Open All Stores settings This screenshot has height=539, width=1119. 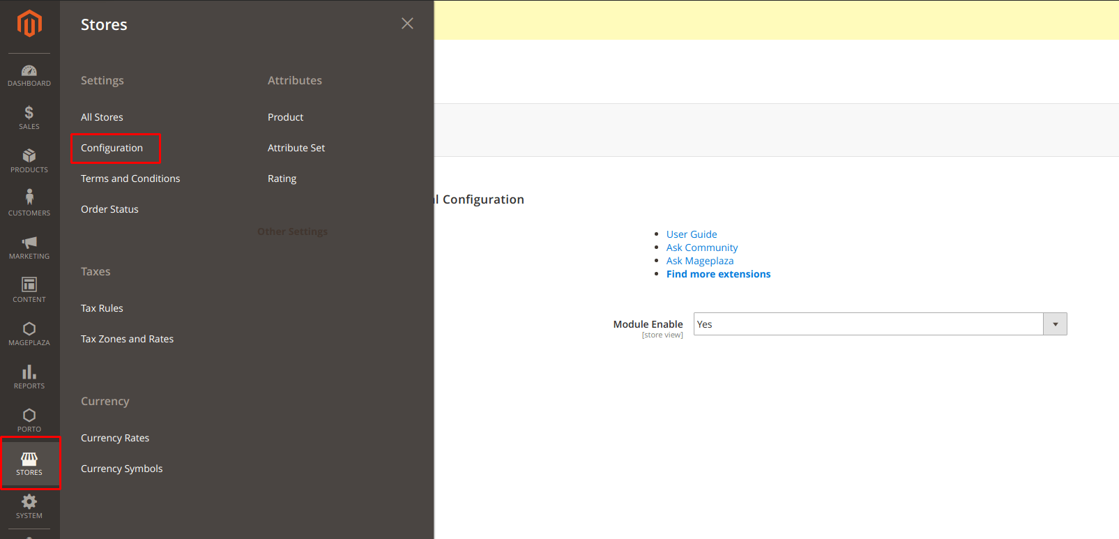pyautogui.click(x=102, y=117)
